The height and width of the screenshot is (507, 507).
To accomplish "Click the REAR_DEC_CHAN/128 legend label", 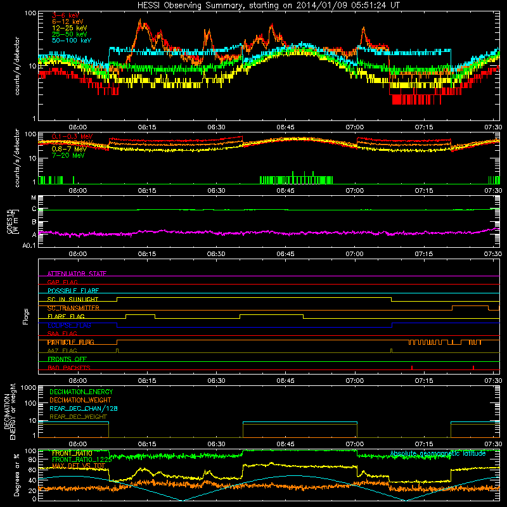I will pos(84,408).
